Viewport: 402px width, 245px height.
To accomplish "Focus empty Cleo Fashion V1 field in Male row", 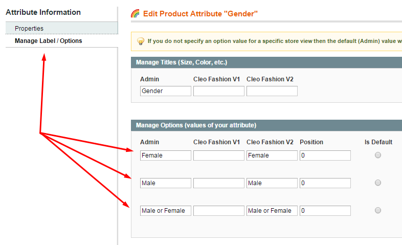I will click(x=219, y=183).
